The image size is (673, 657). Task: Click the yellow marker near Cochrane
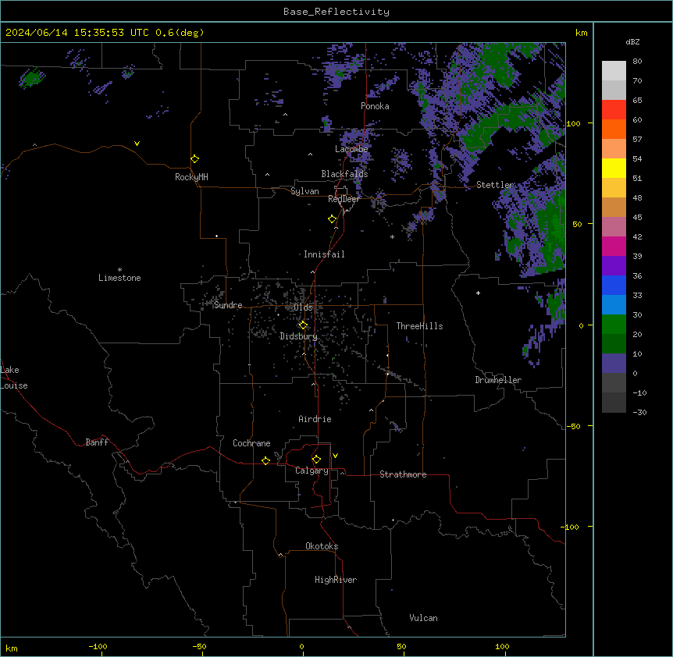pos(265,460)
